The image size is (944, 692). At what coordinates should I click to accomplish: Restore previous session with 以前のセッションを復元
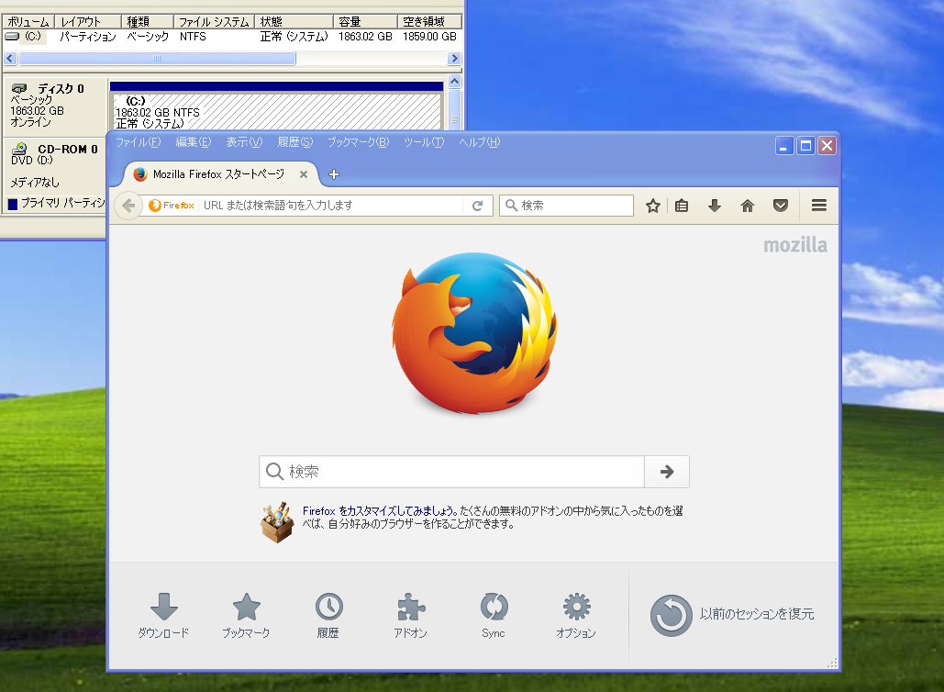coord(732,615)
